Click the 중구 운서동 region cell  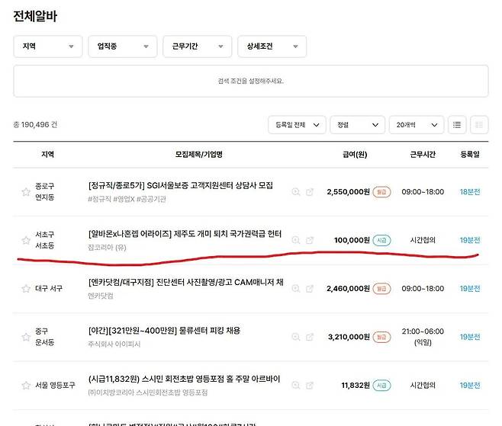click(x=44, y=336)
